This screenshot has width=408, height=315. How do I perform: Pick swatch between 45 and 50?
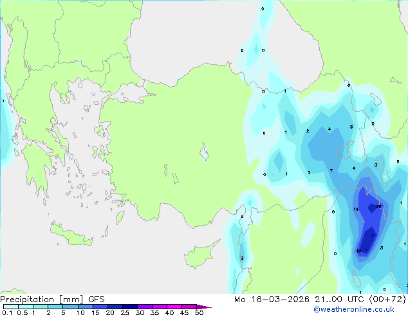pyautogui.click(x=189, y=307)
